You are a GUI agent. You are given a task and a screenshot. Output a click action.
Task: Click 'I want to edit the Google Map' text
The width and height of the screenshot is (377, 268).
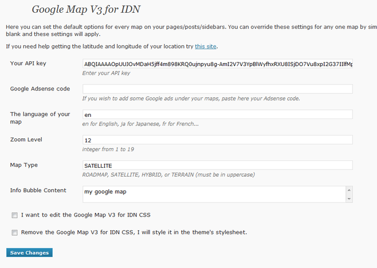[x=86, y=215]
